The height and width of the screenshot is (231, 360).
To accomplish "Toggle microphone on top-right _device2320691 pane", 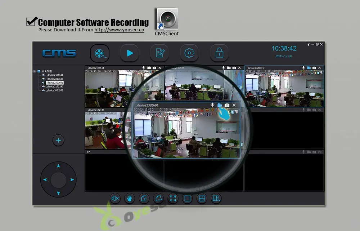I will click(x=303, y=68).
